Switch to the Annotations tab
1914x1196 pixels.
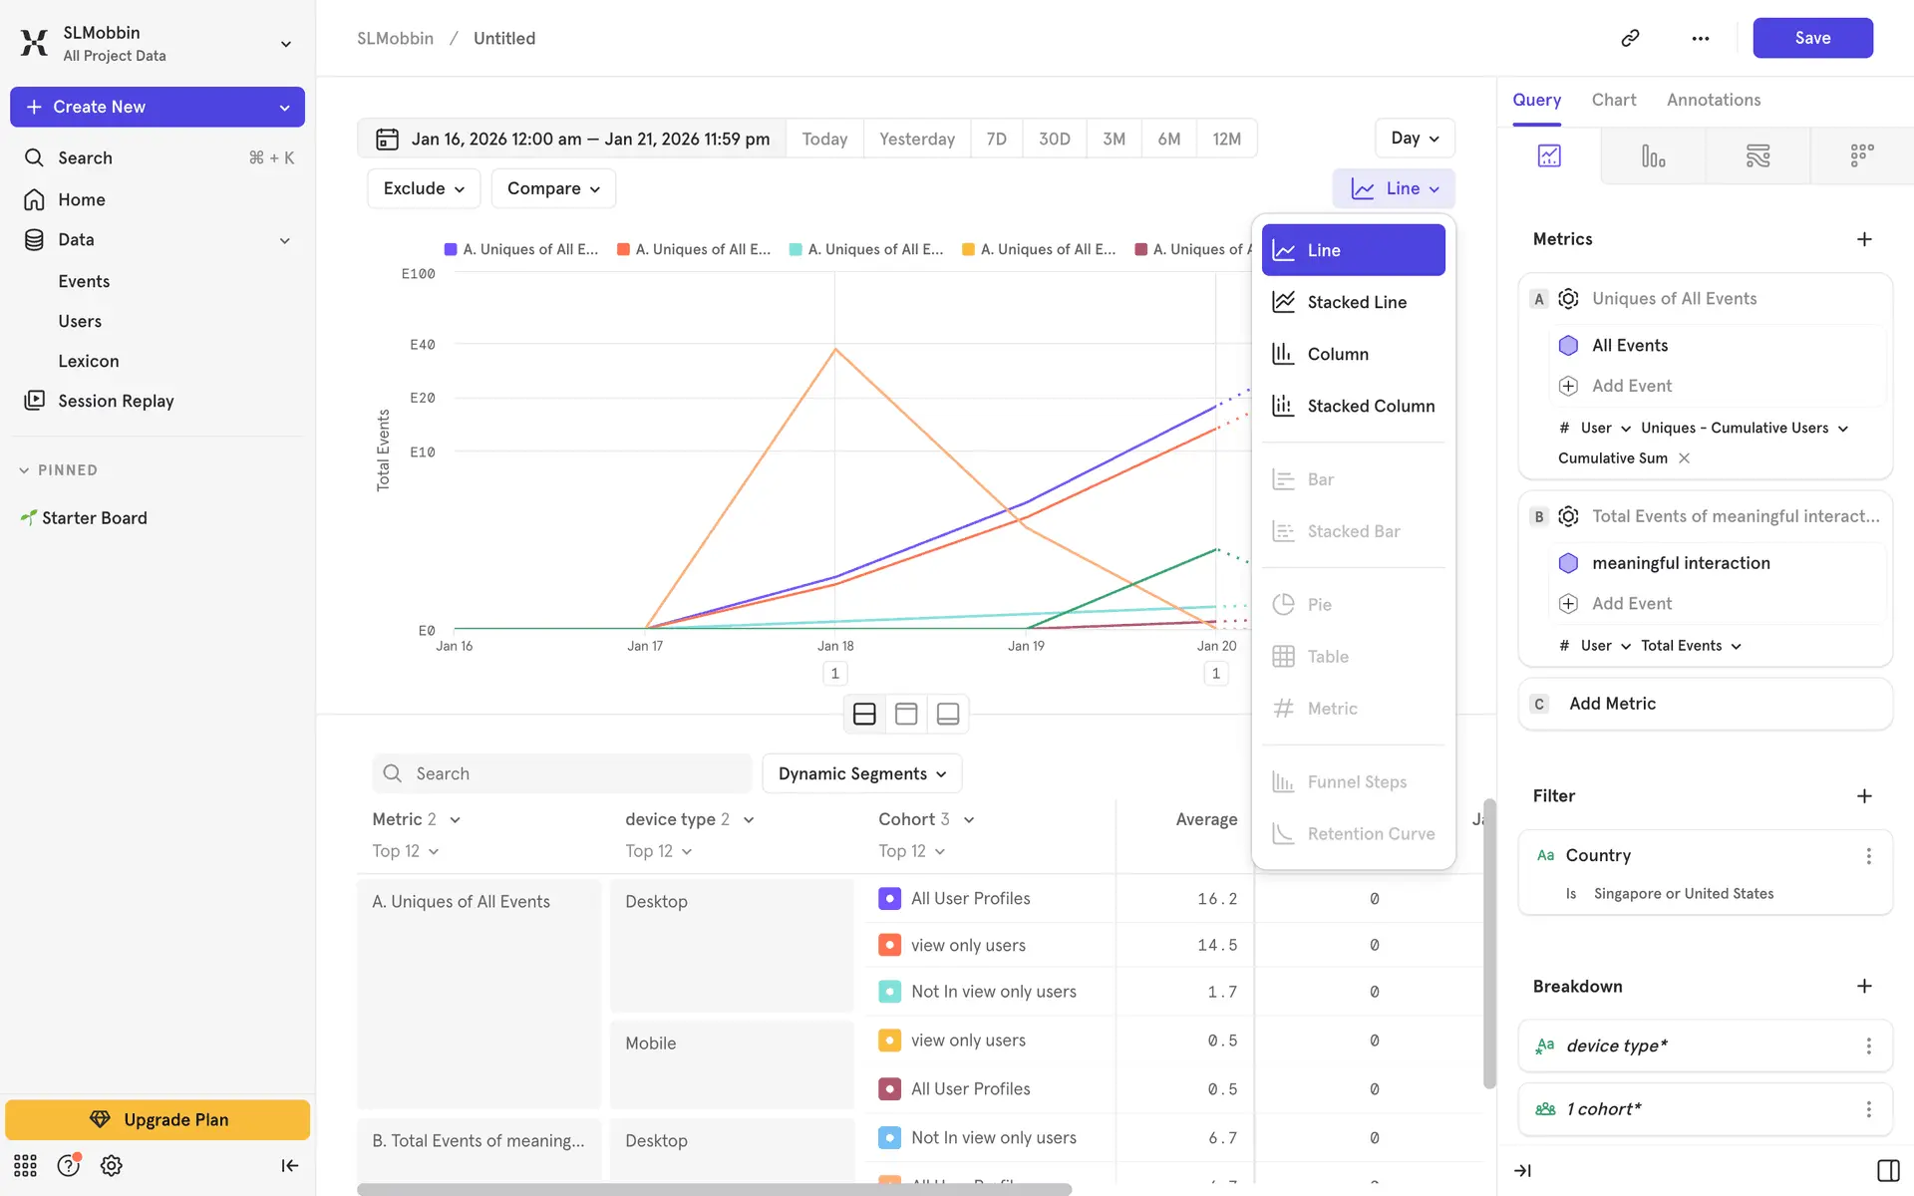click(1713, 100)
